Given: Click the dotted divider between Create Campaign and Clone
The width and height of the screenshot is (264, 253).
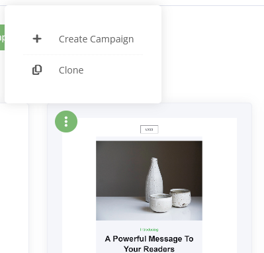Looking at the screenshot, I should (x=83, y=54).
